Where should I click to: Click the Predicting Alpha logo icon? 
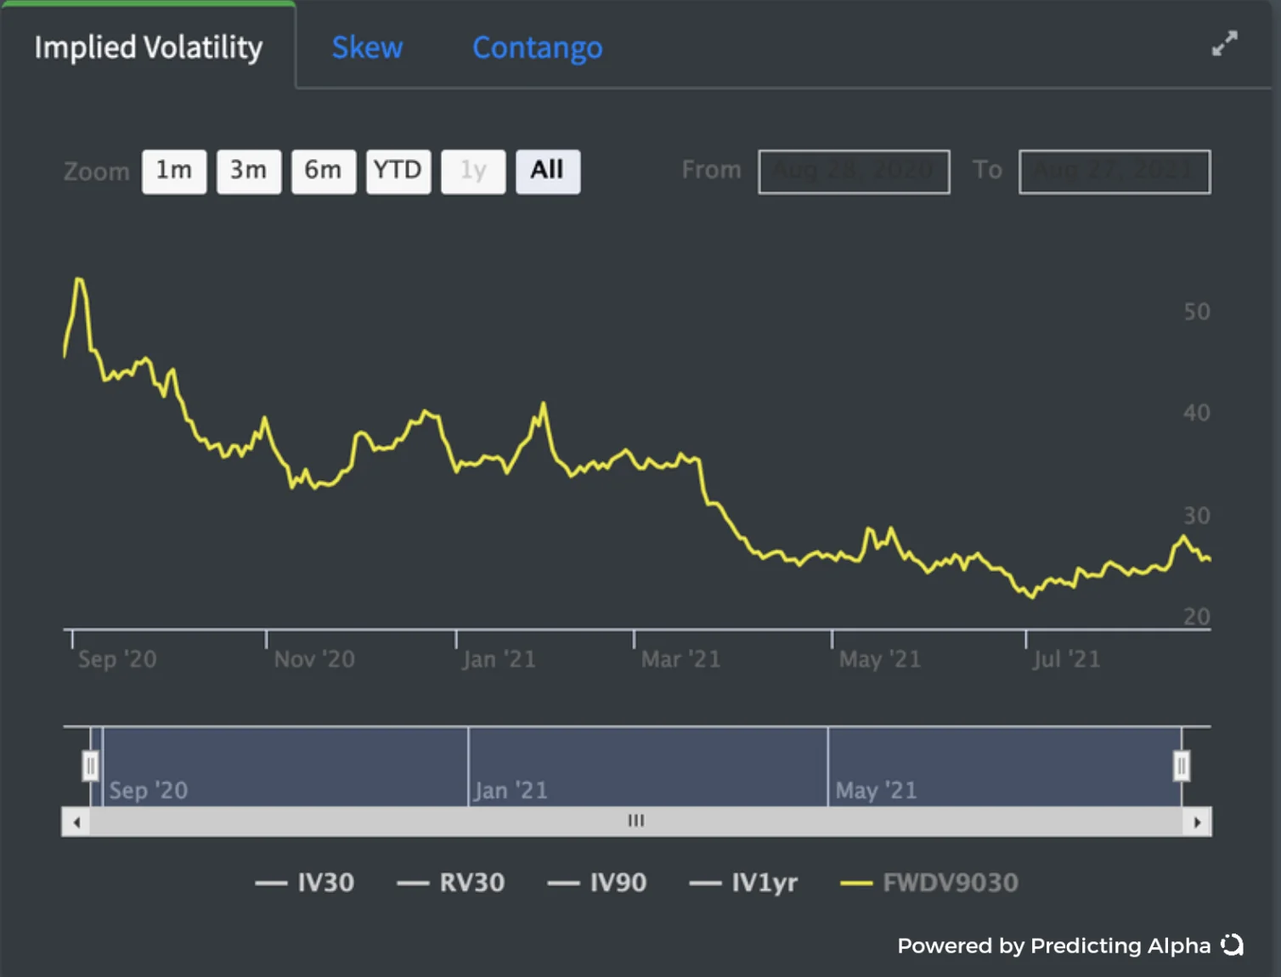[x=1232, y=945]
